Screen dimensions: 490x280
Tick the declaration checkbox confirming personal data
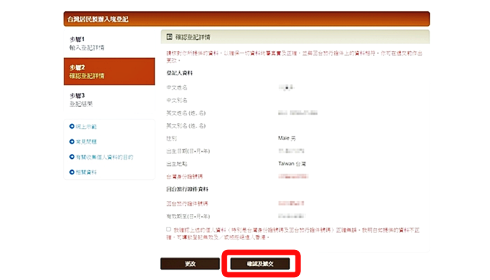pos(169,229)
